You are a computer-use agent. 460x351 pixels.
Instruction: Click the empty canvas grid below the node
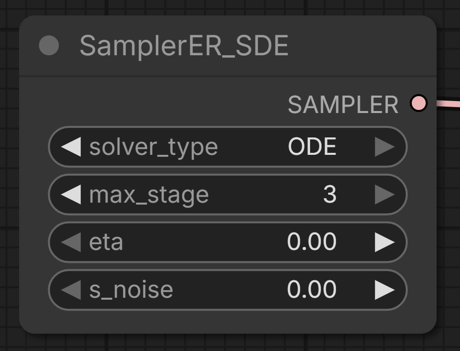(229, 343)
